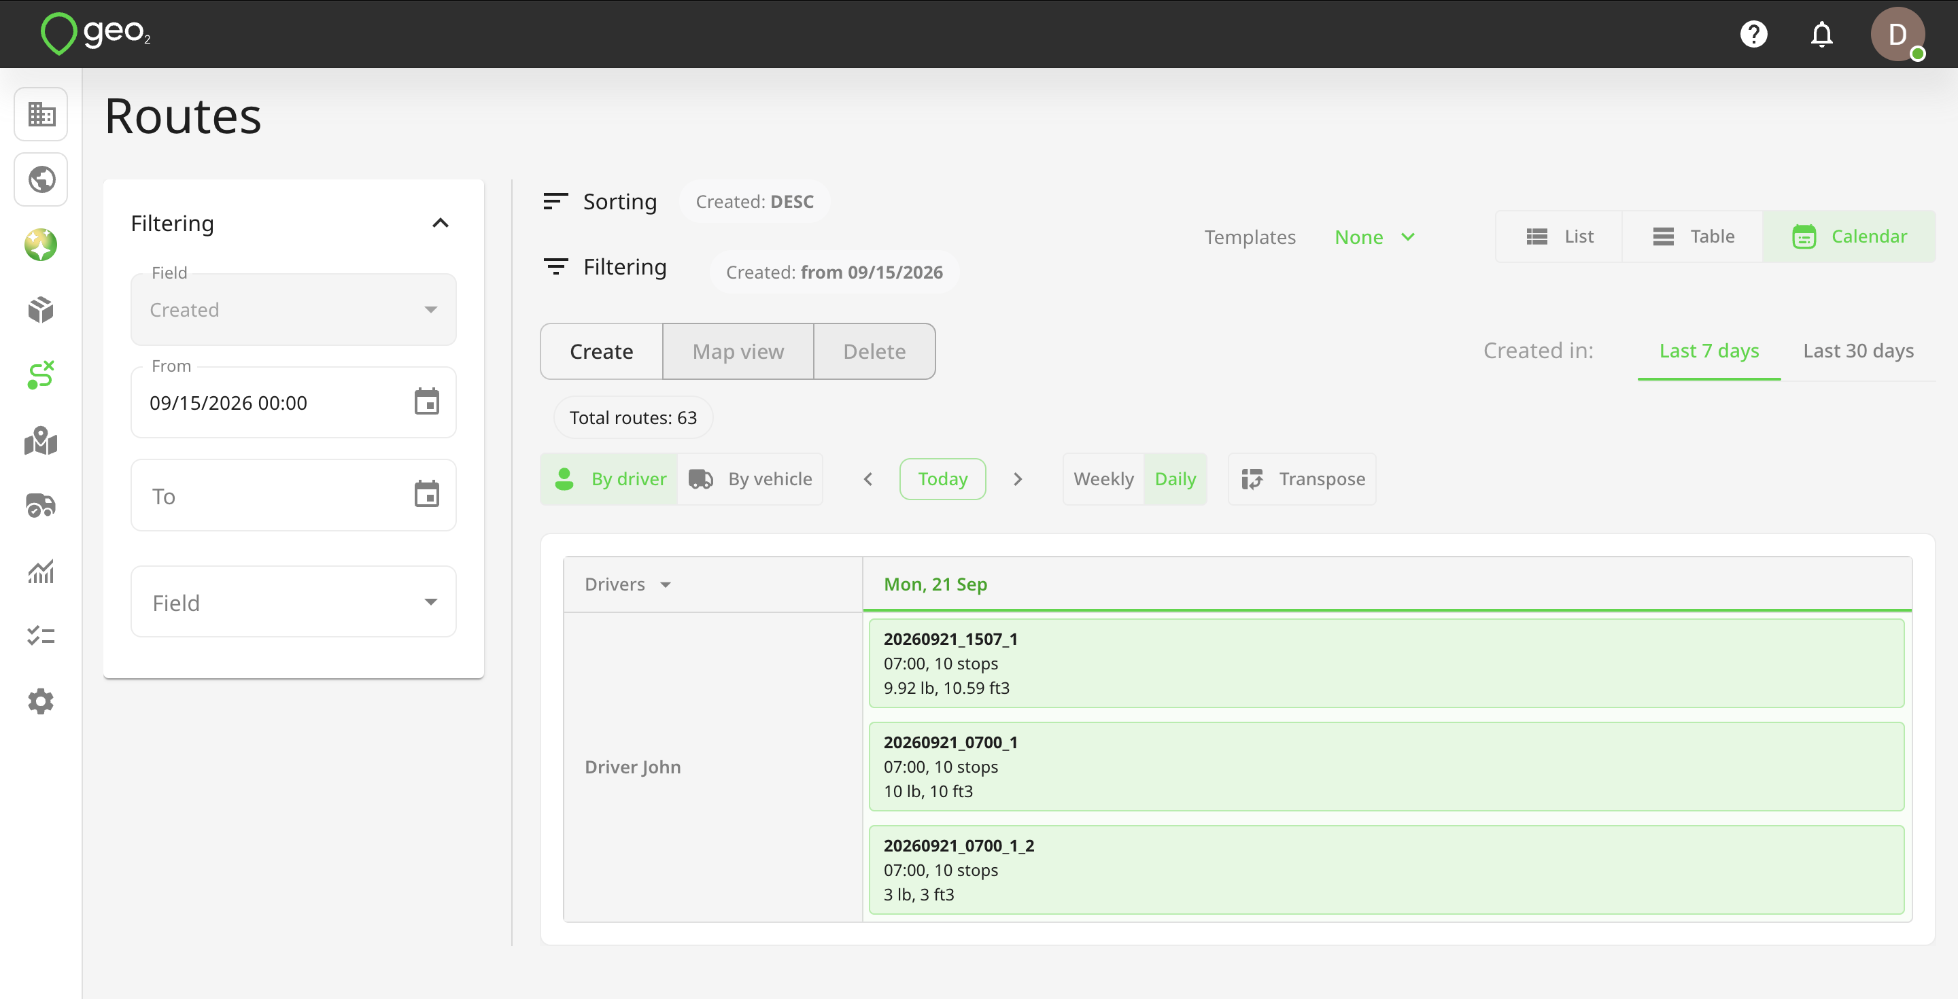Viewport: 1958px width, 999px height.
Task: Switch to the Table view tab
Action: click(x=1693, y=236)
